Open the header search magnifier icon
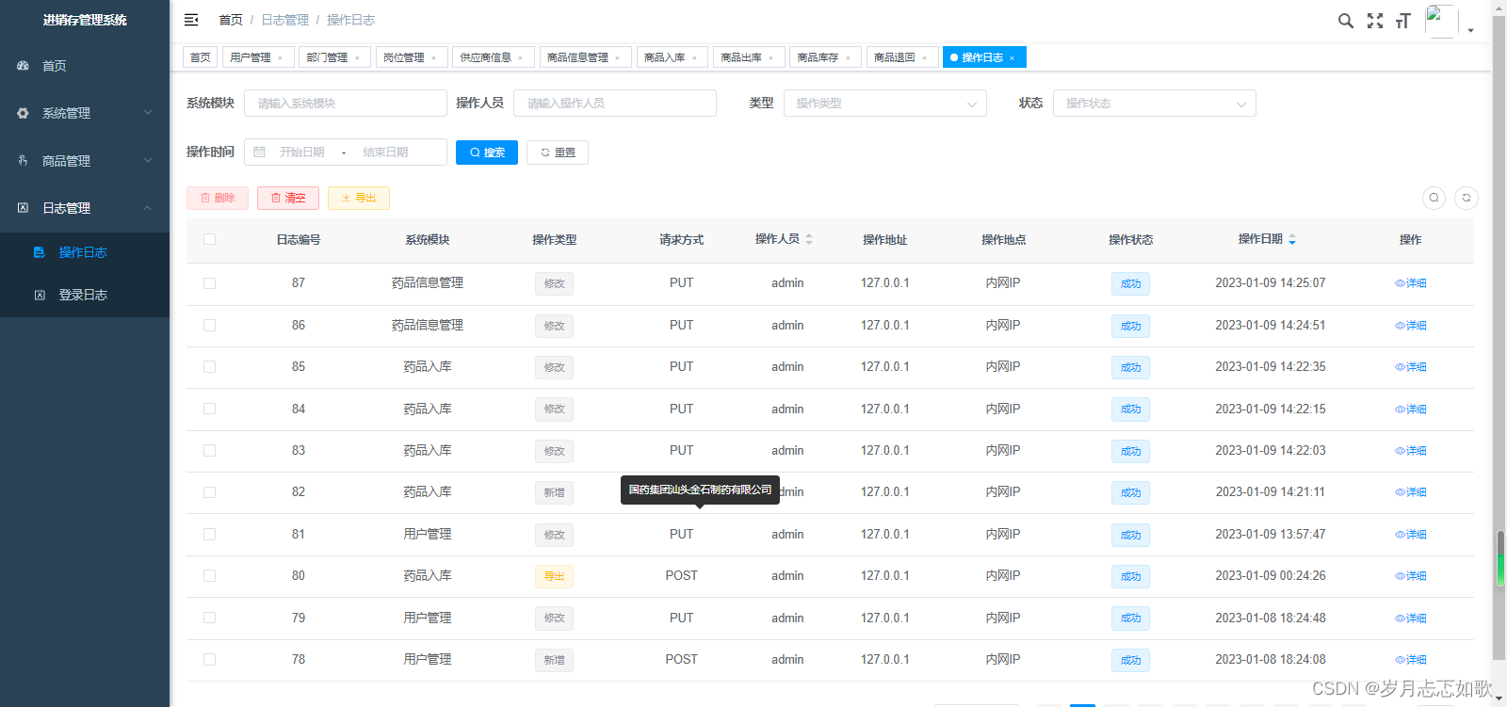This screenshot has width=1507, height=707. pos(1346,21)
